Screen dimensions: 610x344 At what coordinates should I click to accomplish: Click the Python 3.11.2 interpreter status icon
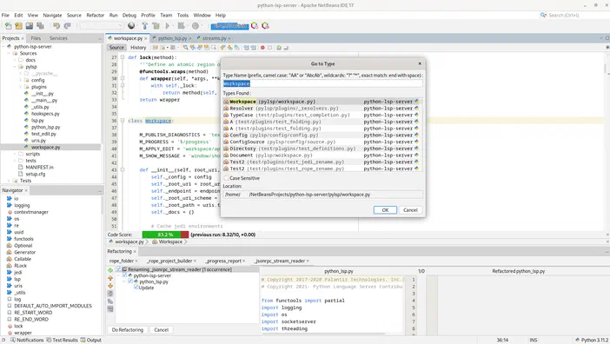click(x=578, y=341)
